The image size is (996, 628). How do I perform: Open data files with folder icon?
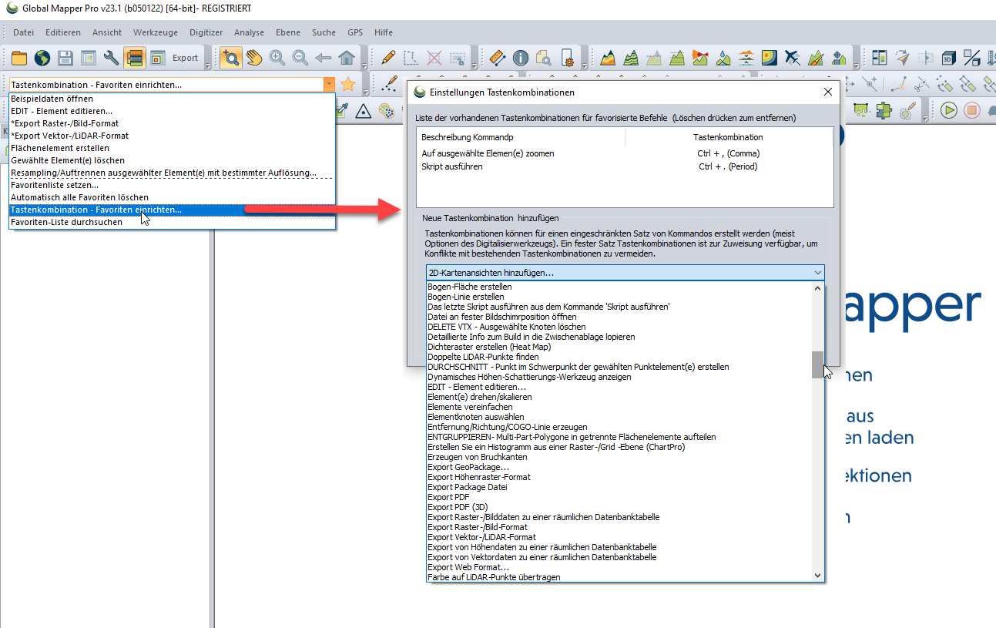coord(18,58)
